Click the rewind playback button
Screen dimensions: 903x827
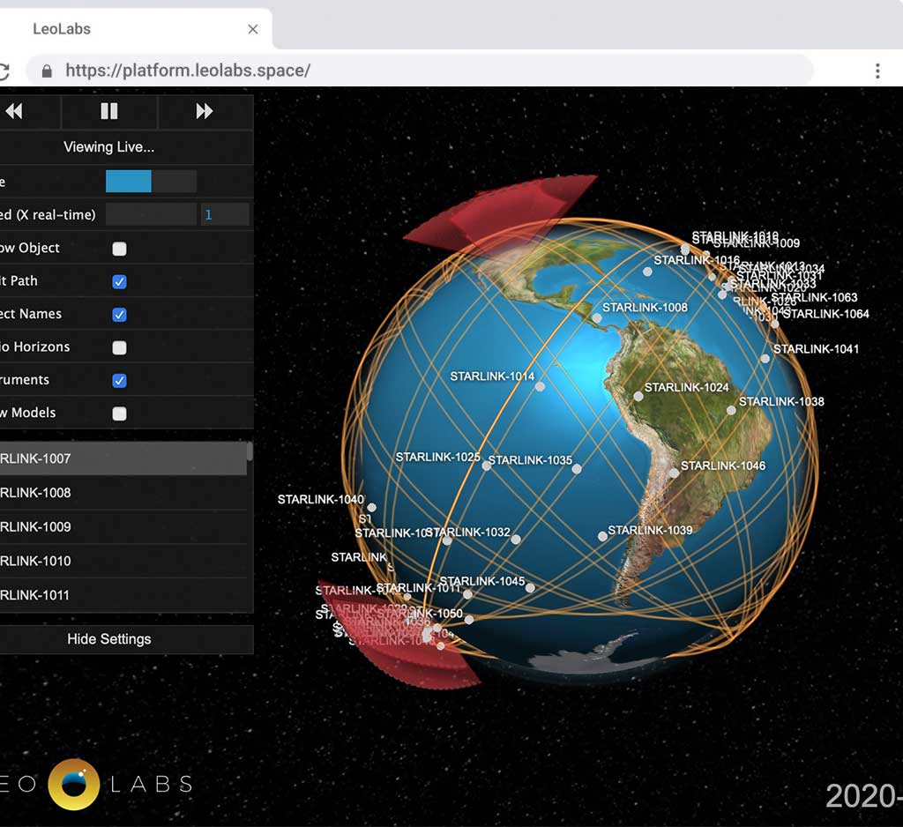[14, 111]
